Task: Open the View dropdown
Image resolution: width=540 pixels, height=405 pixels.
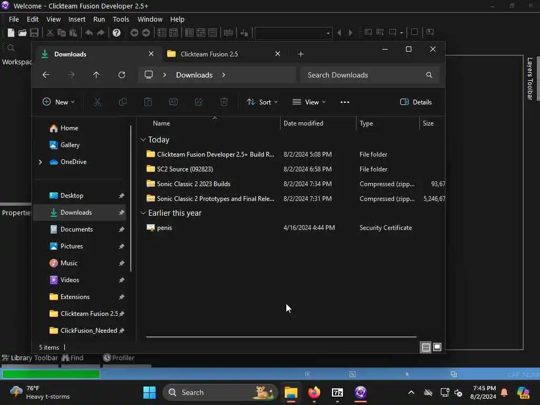Action: tap(309, 102)
